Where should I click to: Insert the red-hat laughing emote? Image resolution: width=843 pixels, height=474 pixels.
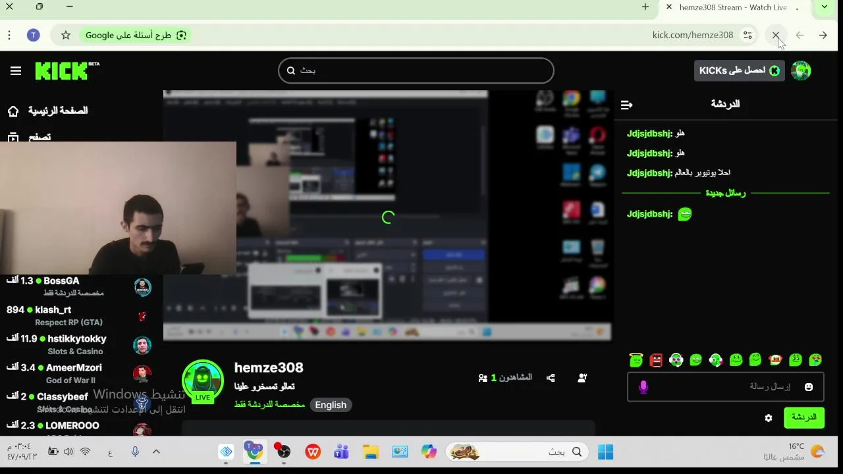[x=775, y=359]
